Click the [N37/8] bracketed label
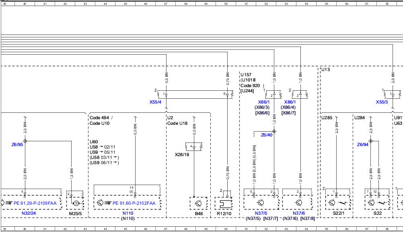Screen dimensions: 403x232 tap(308, 219)
